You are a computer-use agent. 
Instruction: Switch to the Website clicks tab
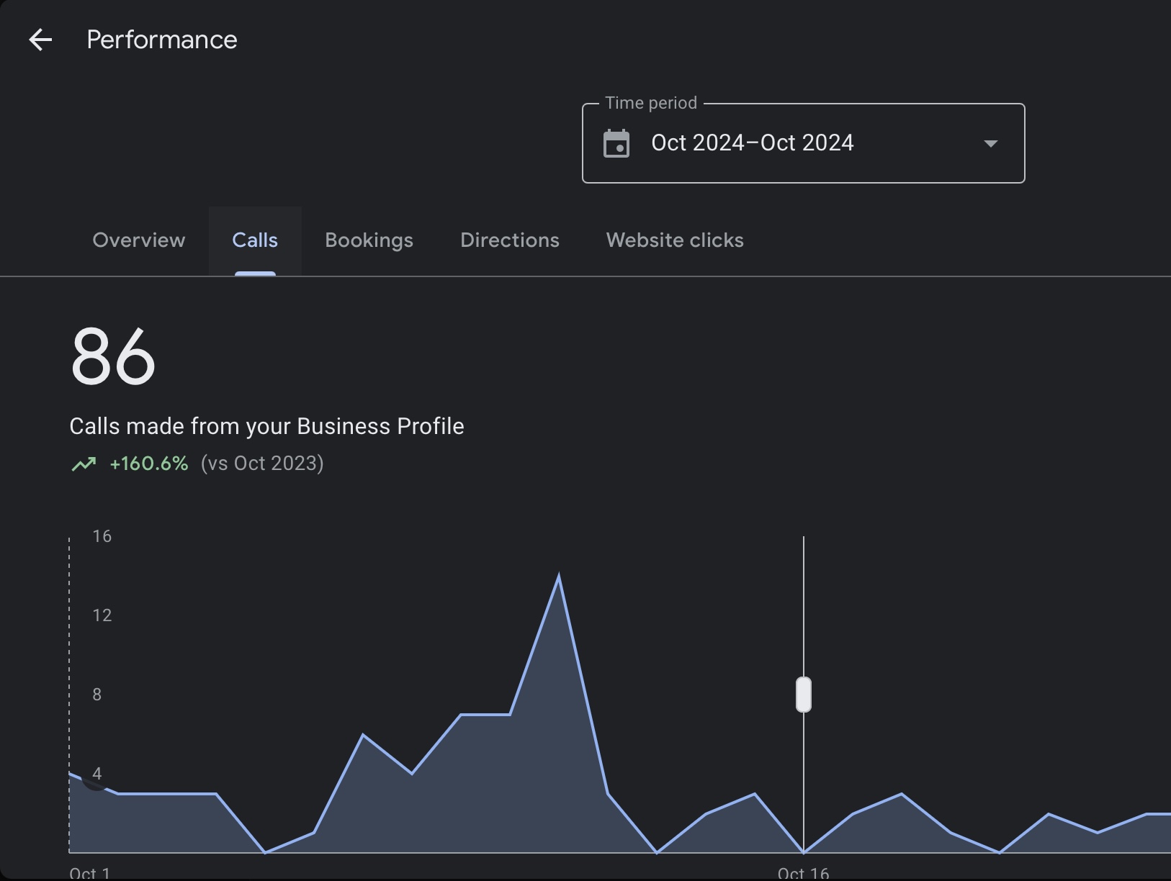click(x=675, y=240)
